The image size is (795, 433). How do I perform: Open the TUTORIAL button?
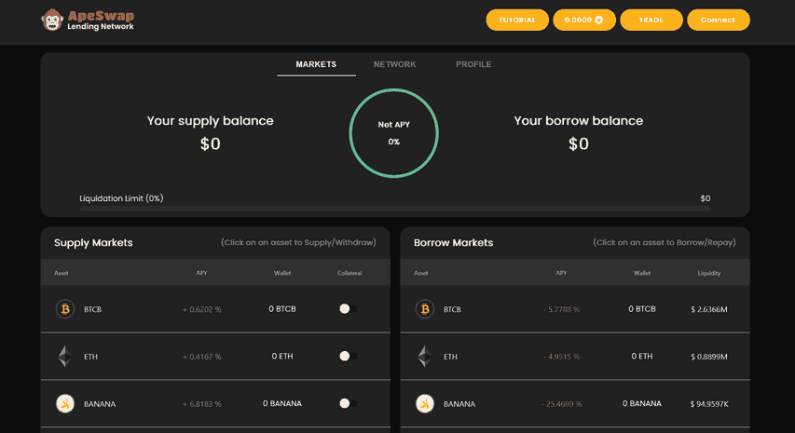click(x=517, y=20)
